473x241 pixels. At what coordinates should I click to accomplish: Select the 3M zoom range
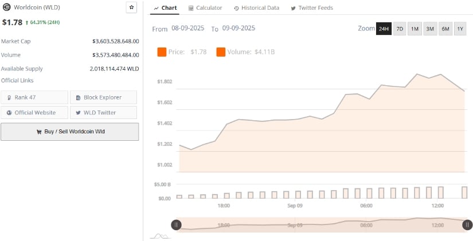(430, 29)
